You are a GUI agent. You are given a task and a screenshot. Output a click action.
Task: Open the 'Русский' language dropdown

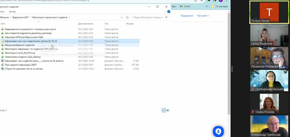pyautogui.click(x=203, y=16)
